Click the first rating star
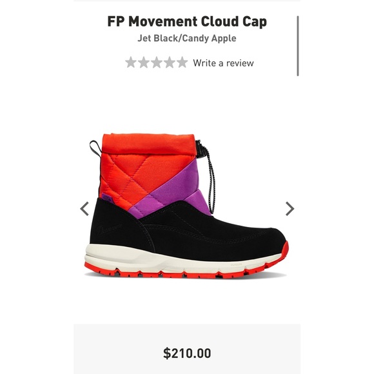Viewport: 374px width, 374px height. pyautogui.click(x=131, y=63)
